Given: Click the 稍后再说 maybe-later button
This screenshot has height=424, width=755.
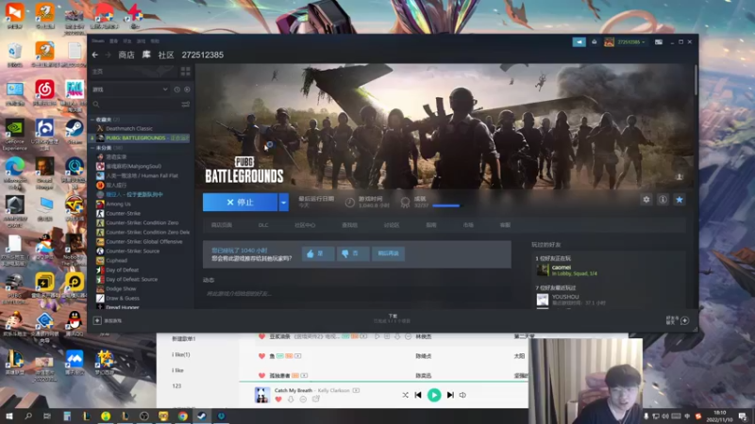Looking at the screenshot, I should [388, 253].
